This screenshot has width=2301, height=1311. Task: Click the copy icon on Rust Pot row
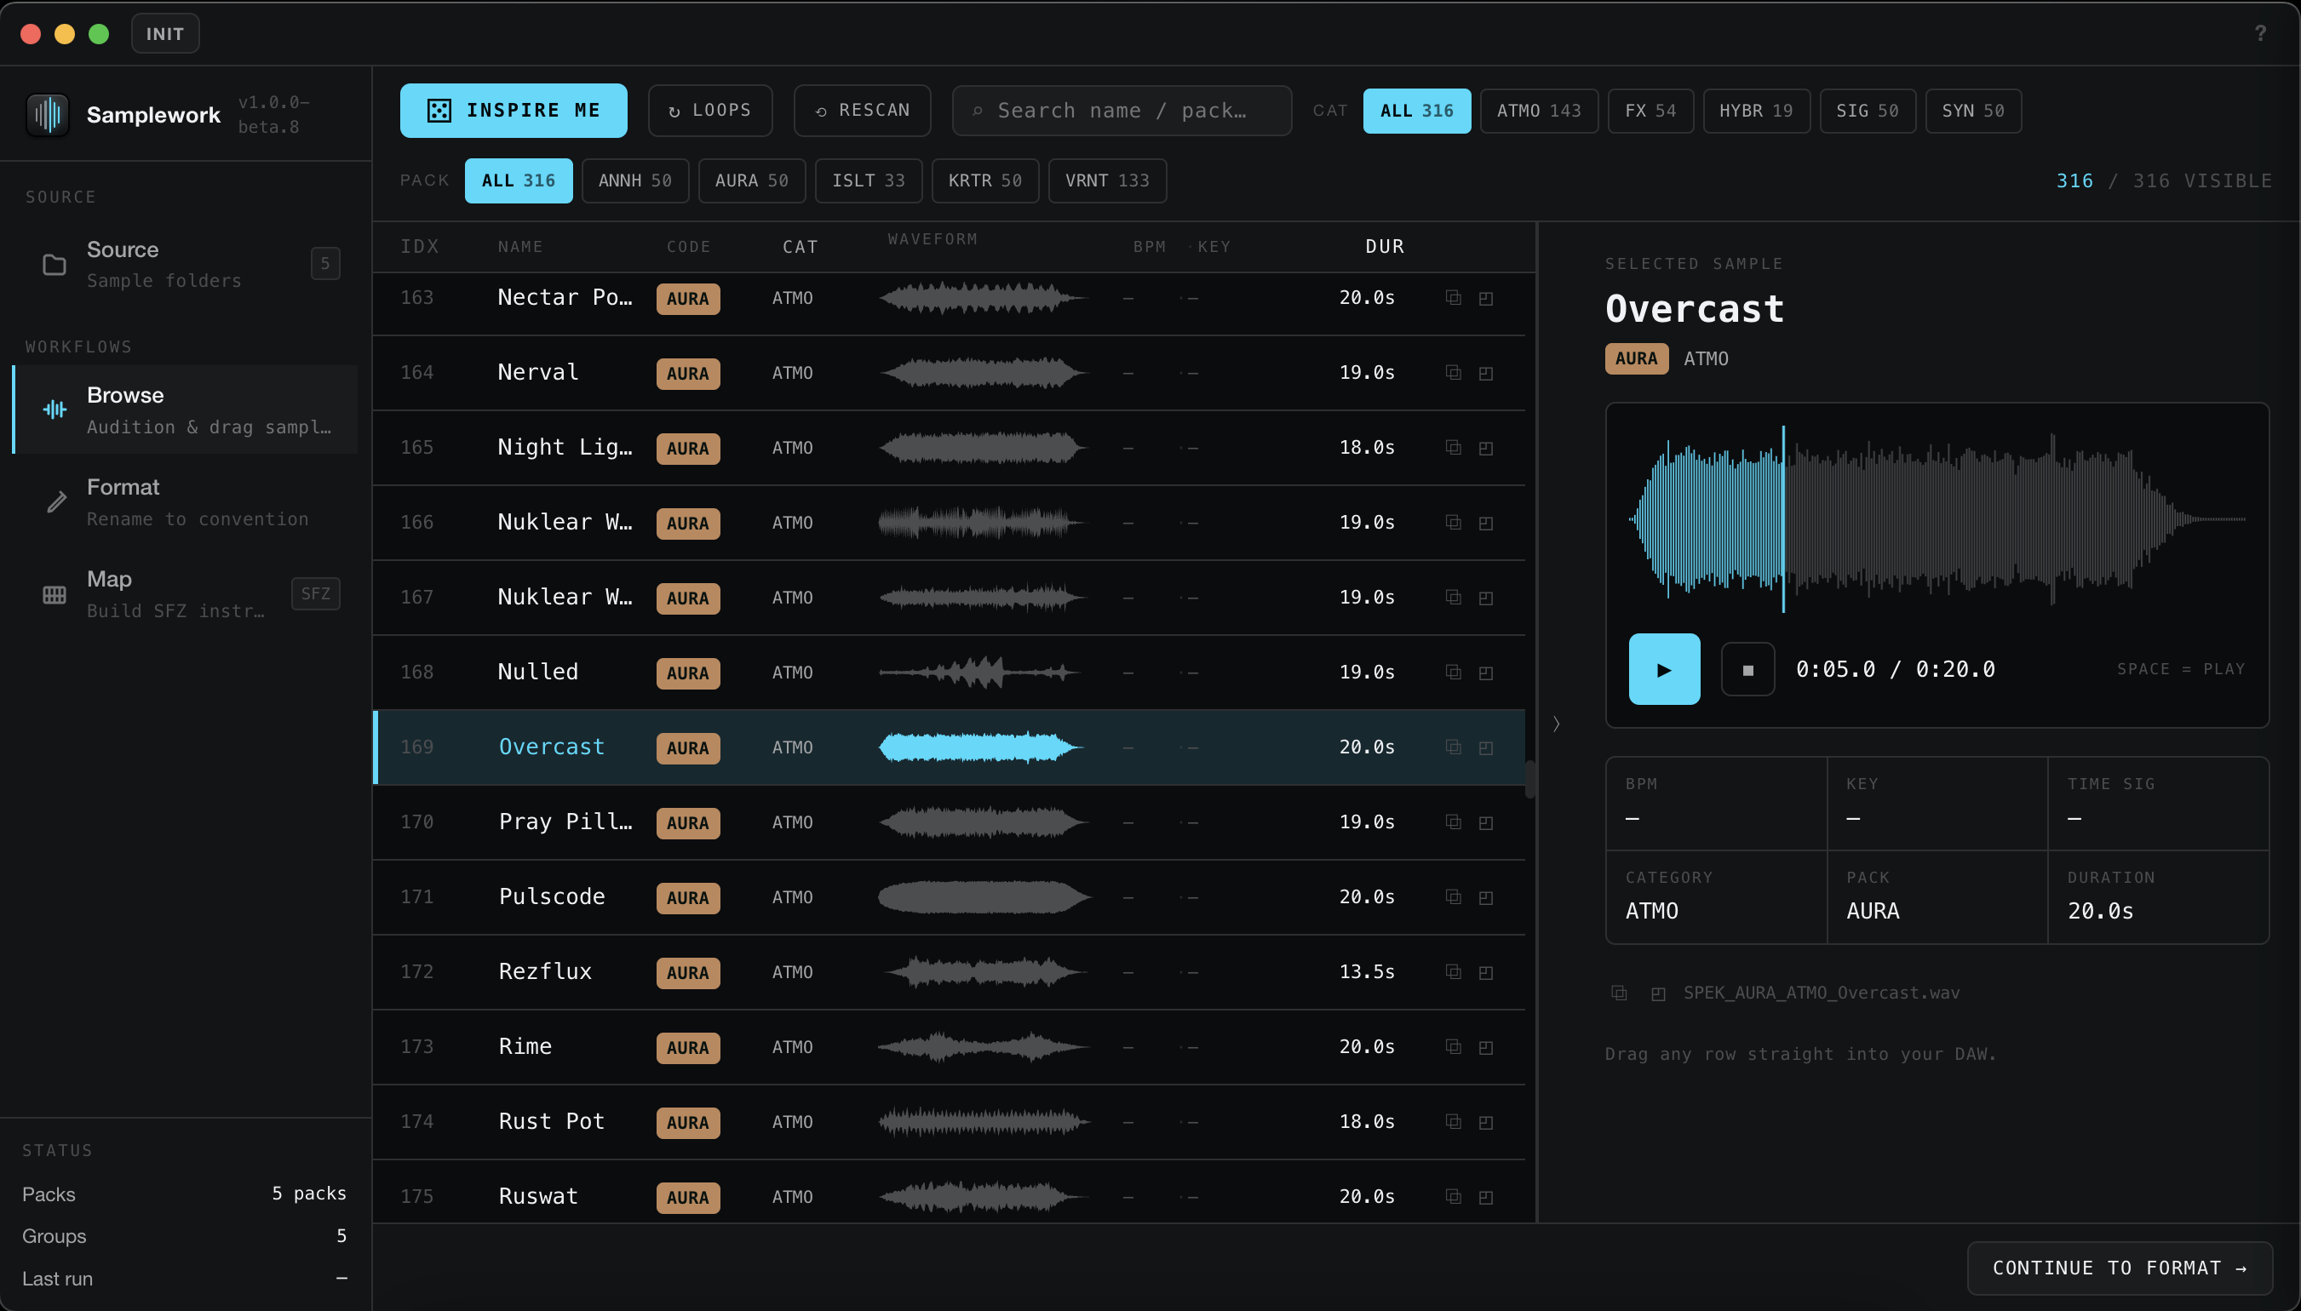pyautogui.click(x=1453, y=1121)
